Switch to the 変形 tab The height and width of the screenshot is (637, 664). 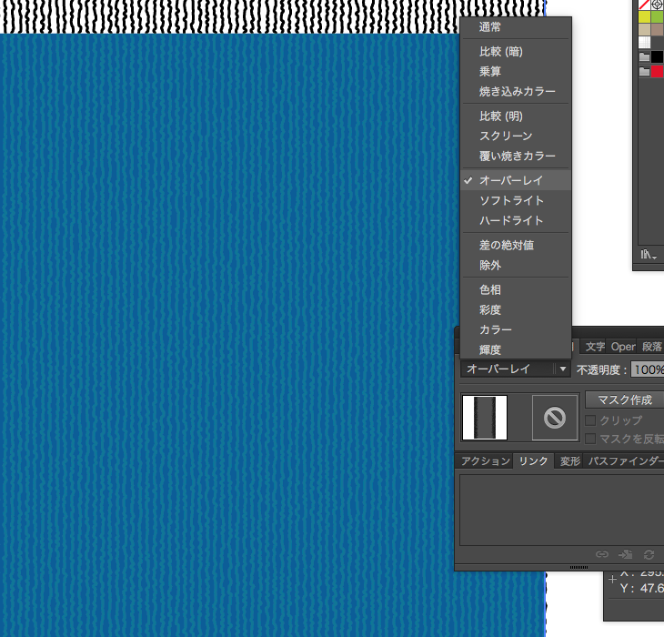pos(570,460)
